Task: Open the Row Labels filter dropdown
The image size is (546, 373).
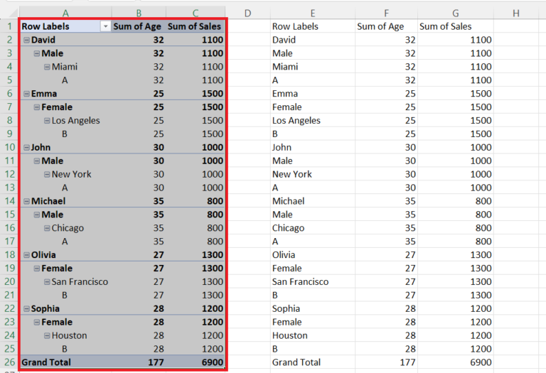Action: click(106, 26)
